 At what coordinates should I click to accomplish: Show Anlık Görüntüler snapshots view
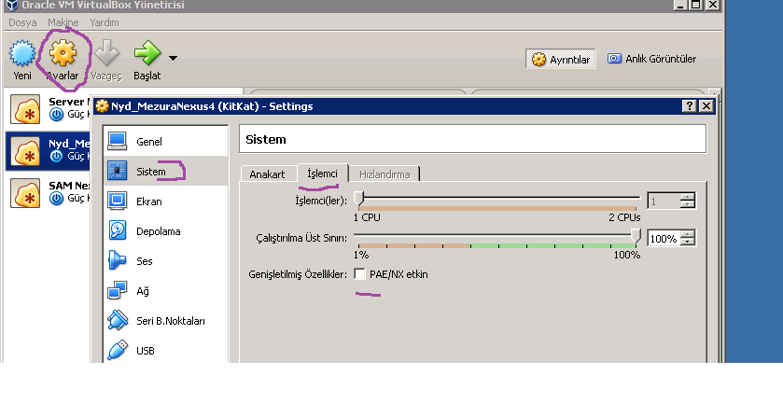tap(651, 59)
